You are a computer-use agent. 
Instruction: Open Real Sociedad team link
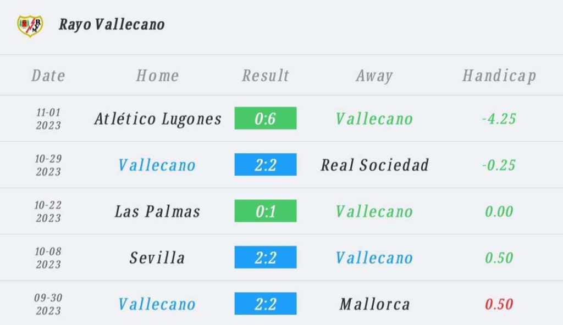374,165
